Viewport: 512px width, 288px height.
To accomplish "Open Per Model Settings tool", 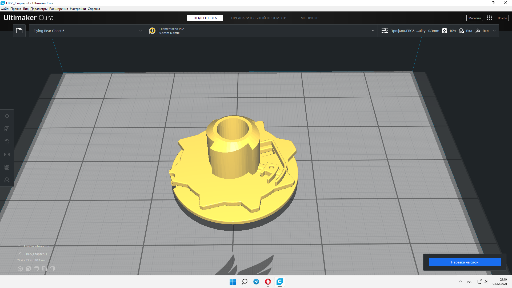I will tap(7, 167).
